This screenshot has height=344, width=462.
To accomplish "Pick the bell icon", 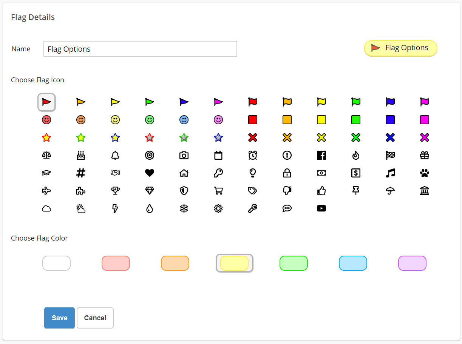I will pyautogui.click(x=115, y=155).
